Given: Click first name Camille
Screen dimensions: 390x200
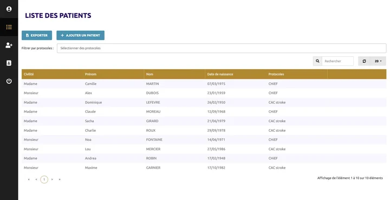Looking at the screenshot, I should (x=90, y=84).
